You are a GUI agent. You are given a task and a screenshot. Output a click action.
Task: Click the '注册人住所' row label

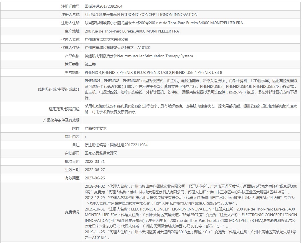tap(70, 23)
